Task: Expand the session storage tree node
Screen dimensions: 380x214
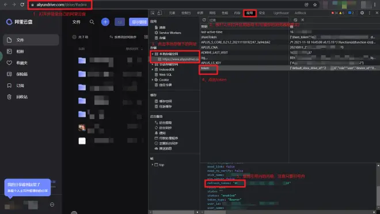Action: click(153, 64)
